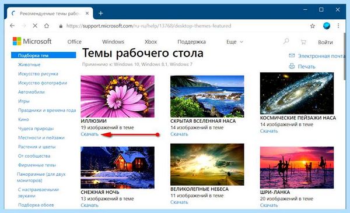Download Космические пейзажи НАСА theme

269,131
